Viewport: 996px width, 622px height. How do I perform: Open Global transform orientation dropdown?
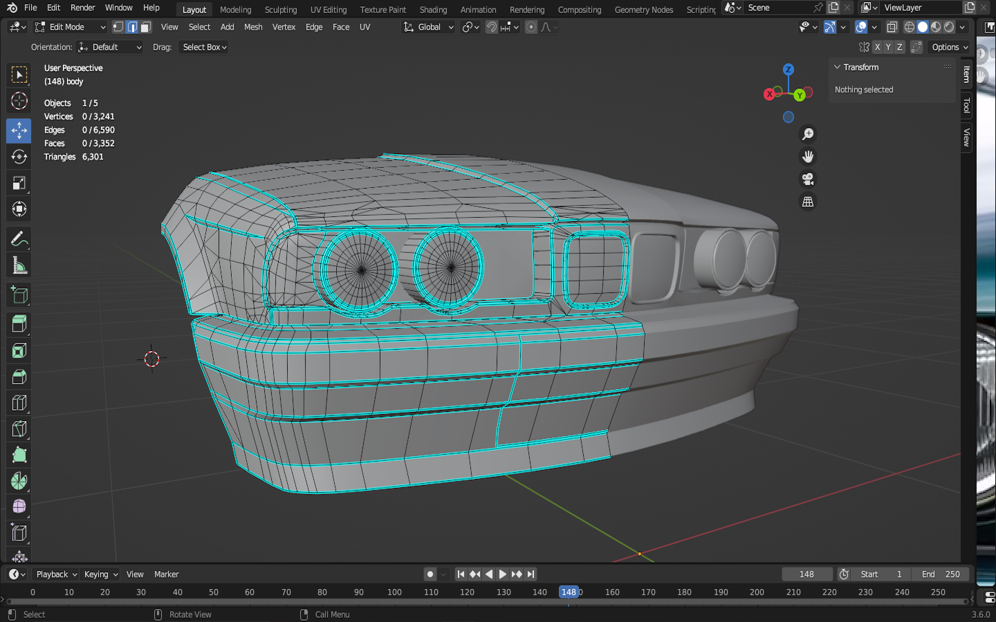[x=428, y=27]
